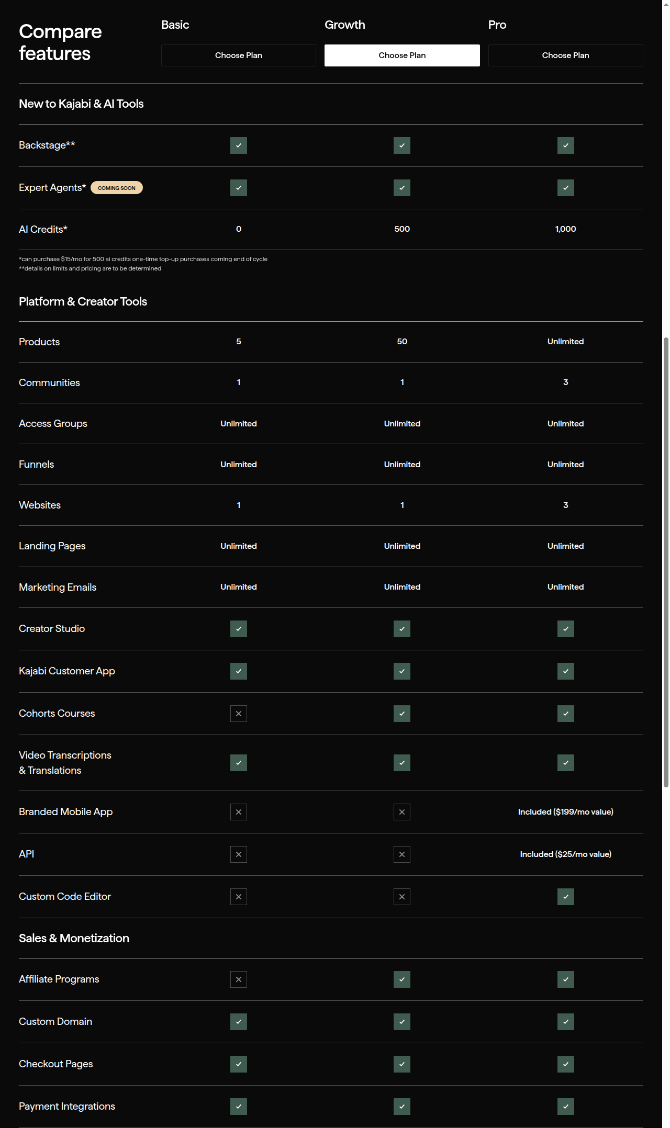Screen dimensions: 670x1128
Task: Click "Included ($199/mo value)" for Branded Mobile App
Action: [566, 812]
